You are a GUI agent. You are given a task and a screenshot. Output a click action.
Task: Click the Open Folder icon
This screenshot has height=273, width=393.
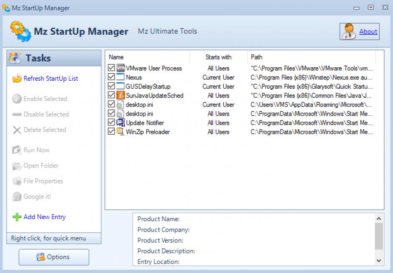(17, 166)
